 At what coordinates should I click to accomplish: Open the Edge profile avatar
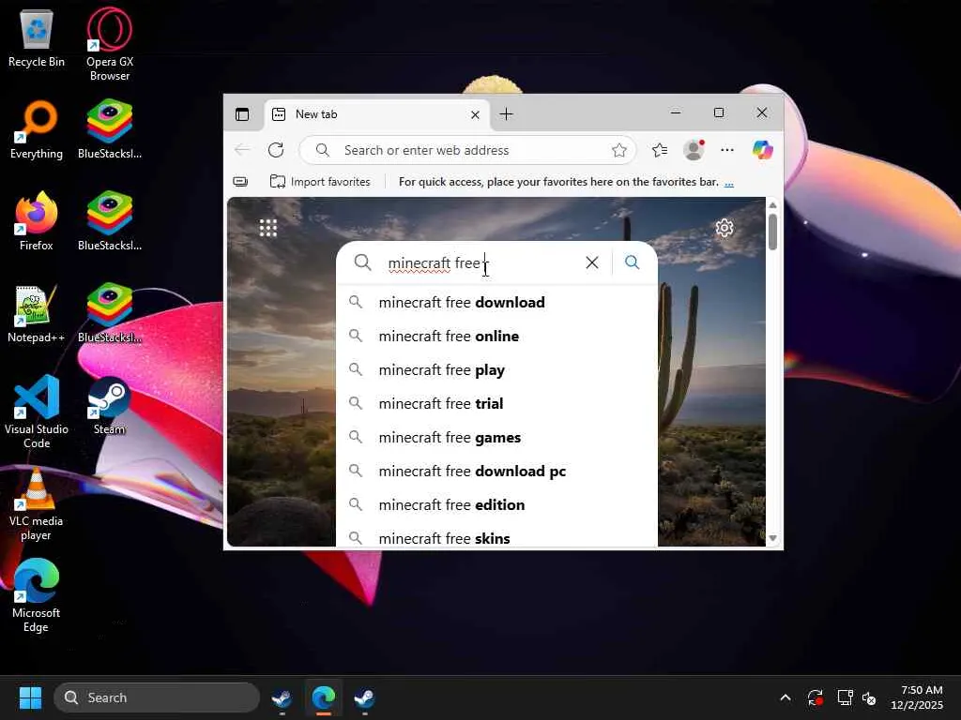694,150
